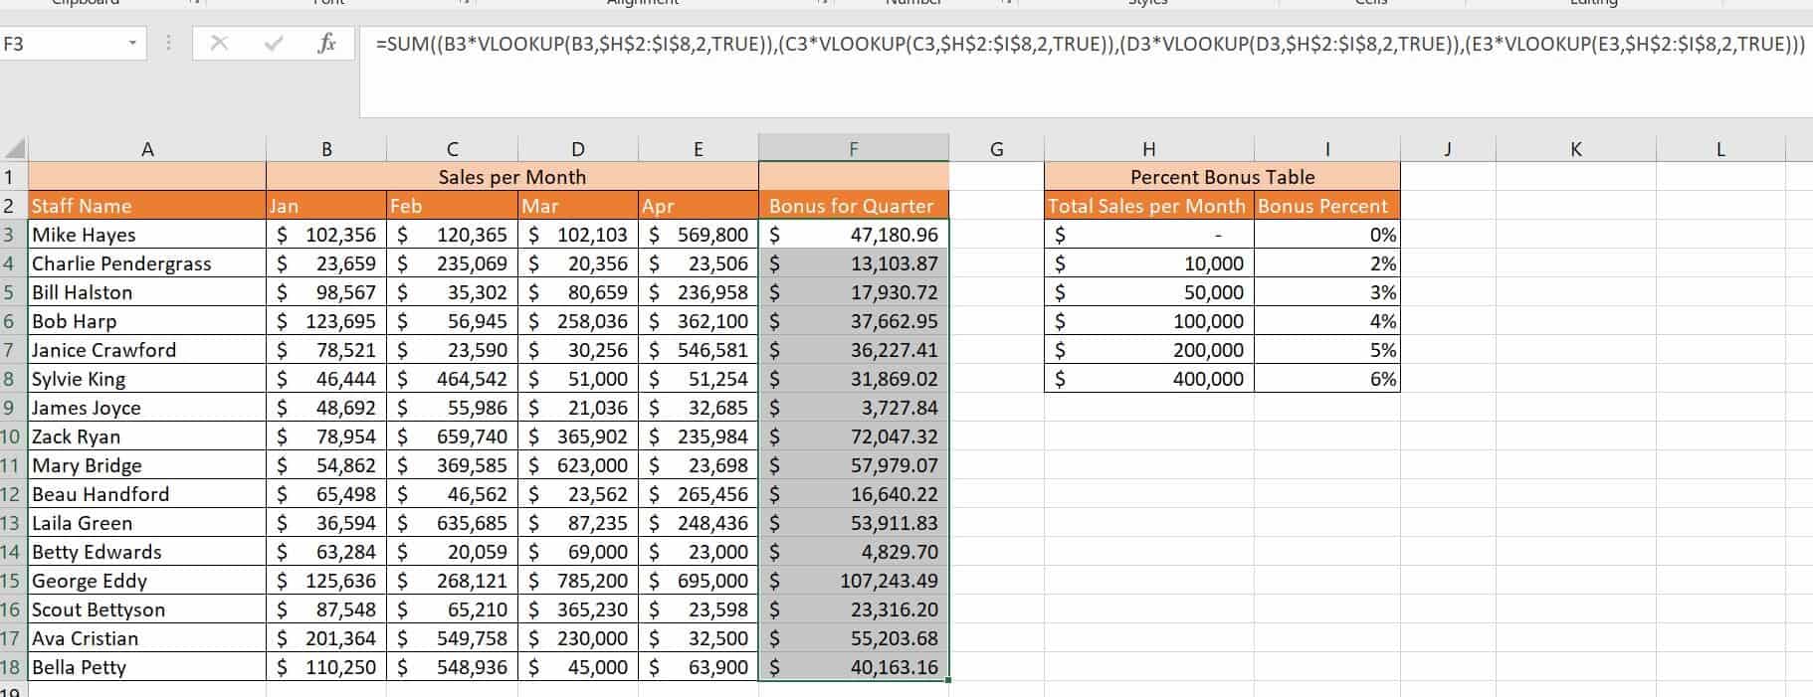Select column H header
The width and height of the screenshot is (1813, 697).
tap(1148, 149)
